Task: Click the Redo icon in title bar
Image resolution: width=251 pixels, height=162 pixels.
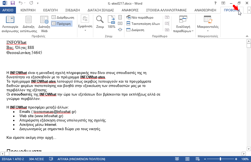Action: pyautogui.click(x=31, y=3)
